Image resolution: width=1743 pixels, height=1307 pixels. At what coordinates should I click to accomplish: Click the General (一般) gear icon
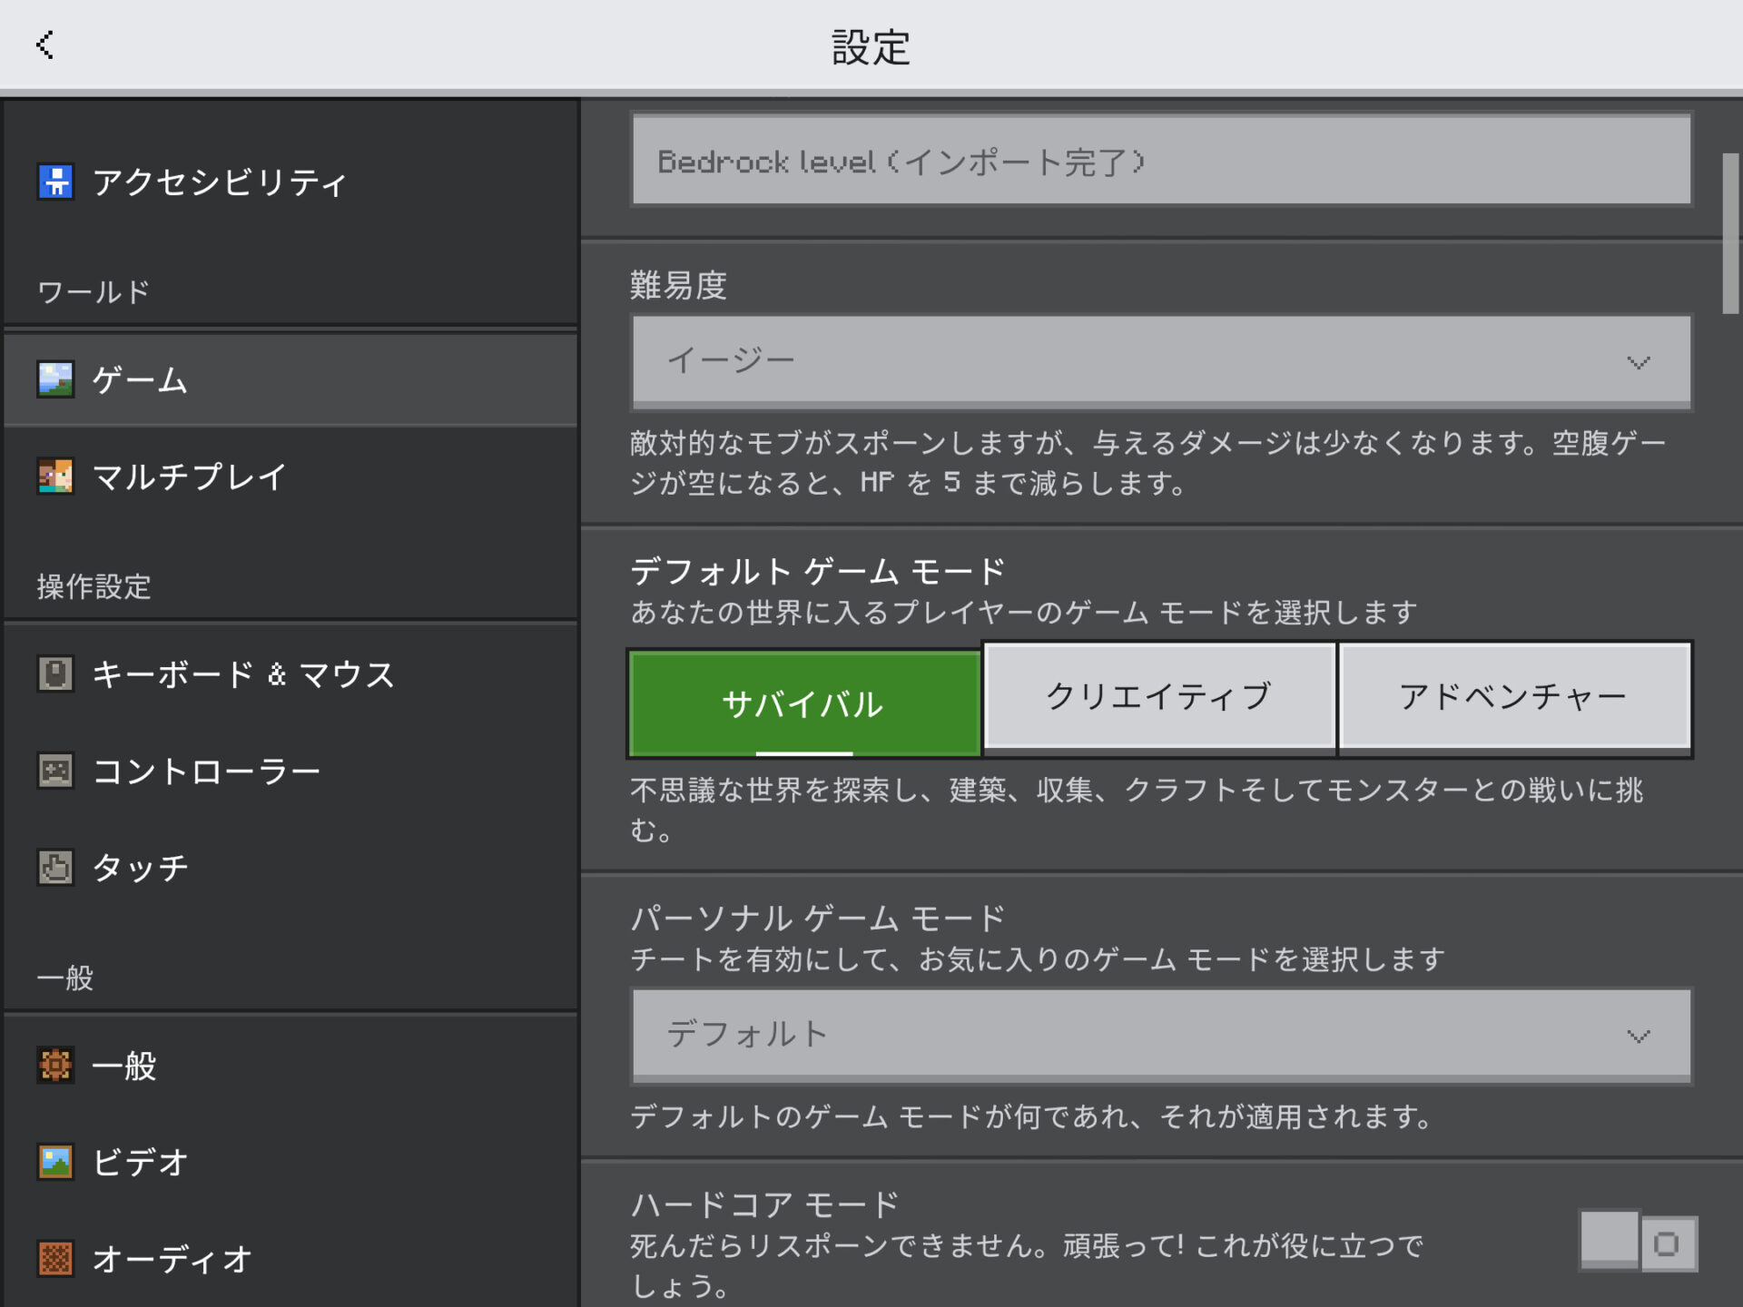tap(55, 1065)
